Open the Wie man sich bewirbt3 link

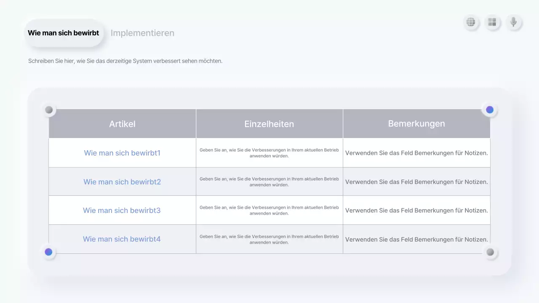click(x=122, y=210)
